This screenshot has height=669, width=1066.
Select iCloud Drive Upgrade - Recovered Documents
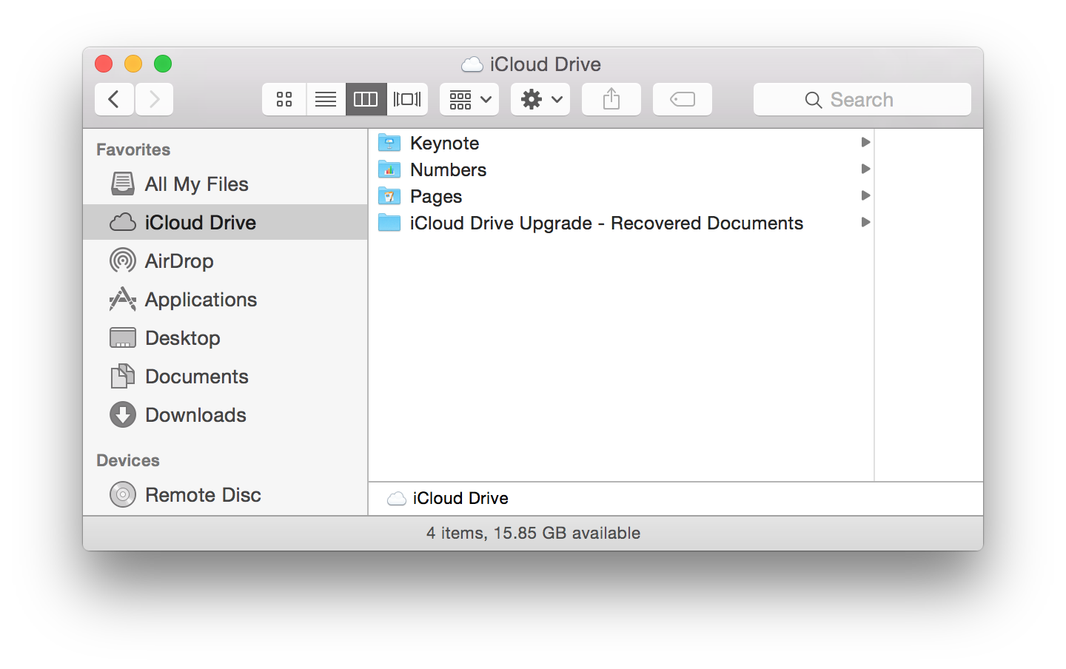tap(606, 223)
